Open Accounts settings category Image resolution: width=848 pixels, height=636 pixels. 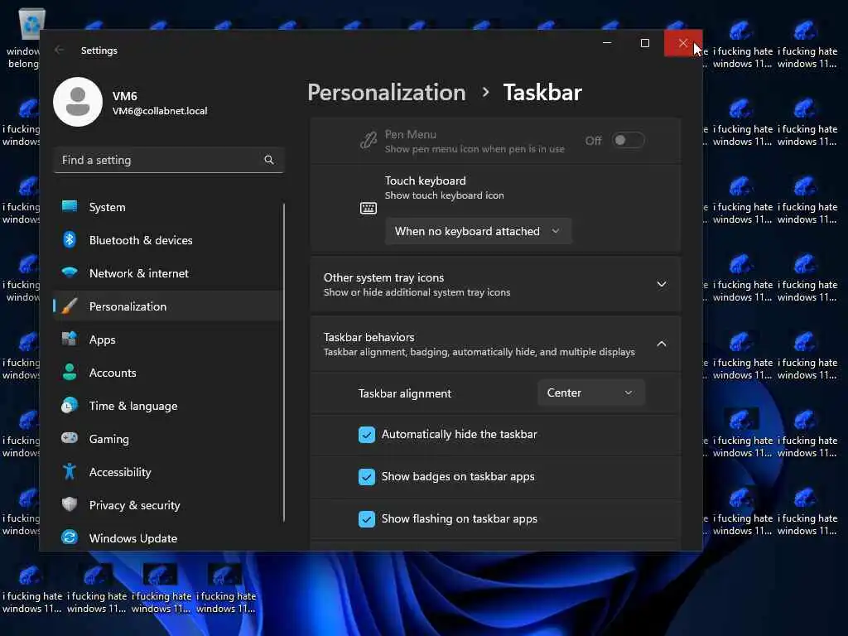168,373
